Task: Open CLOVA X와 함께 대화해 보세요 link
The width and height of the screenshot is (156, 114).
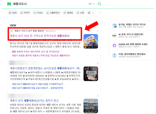Action: click(133, 44)
